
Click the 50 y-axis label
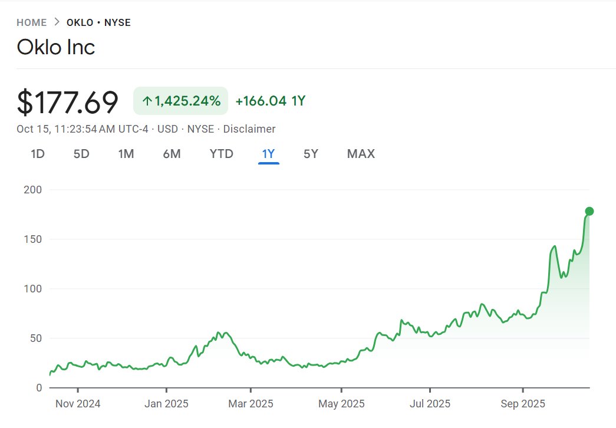tap(36, 338)
